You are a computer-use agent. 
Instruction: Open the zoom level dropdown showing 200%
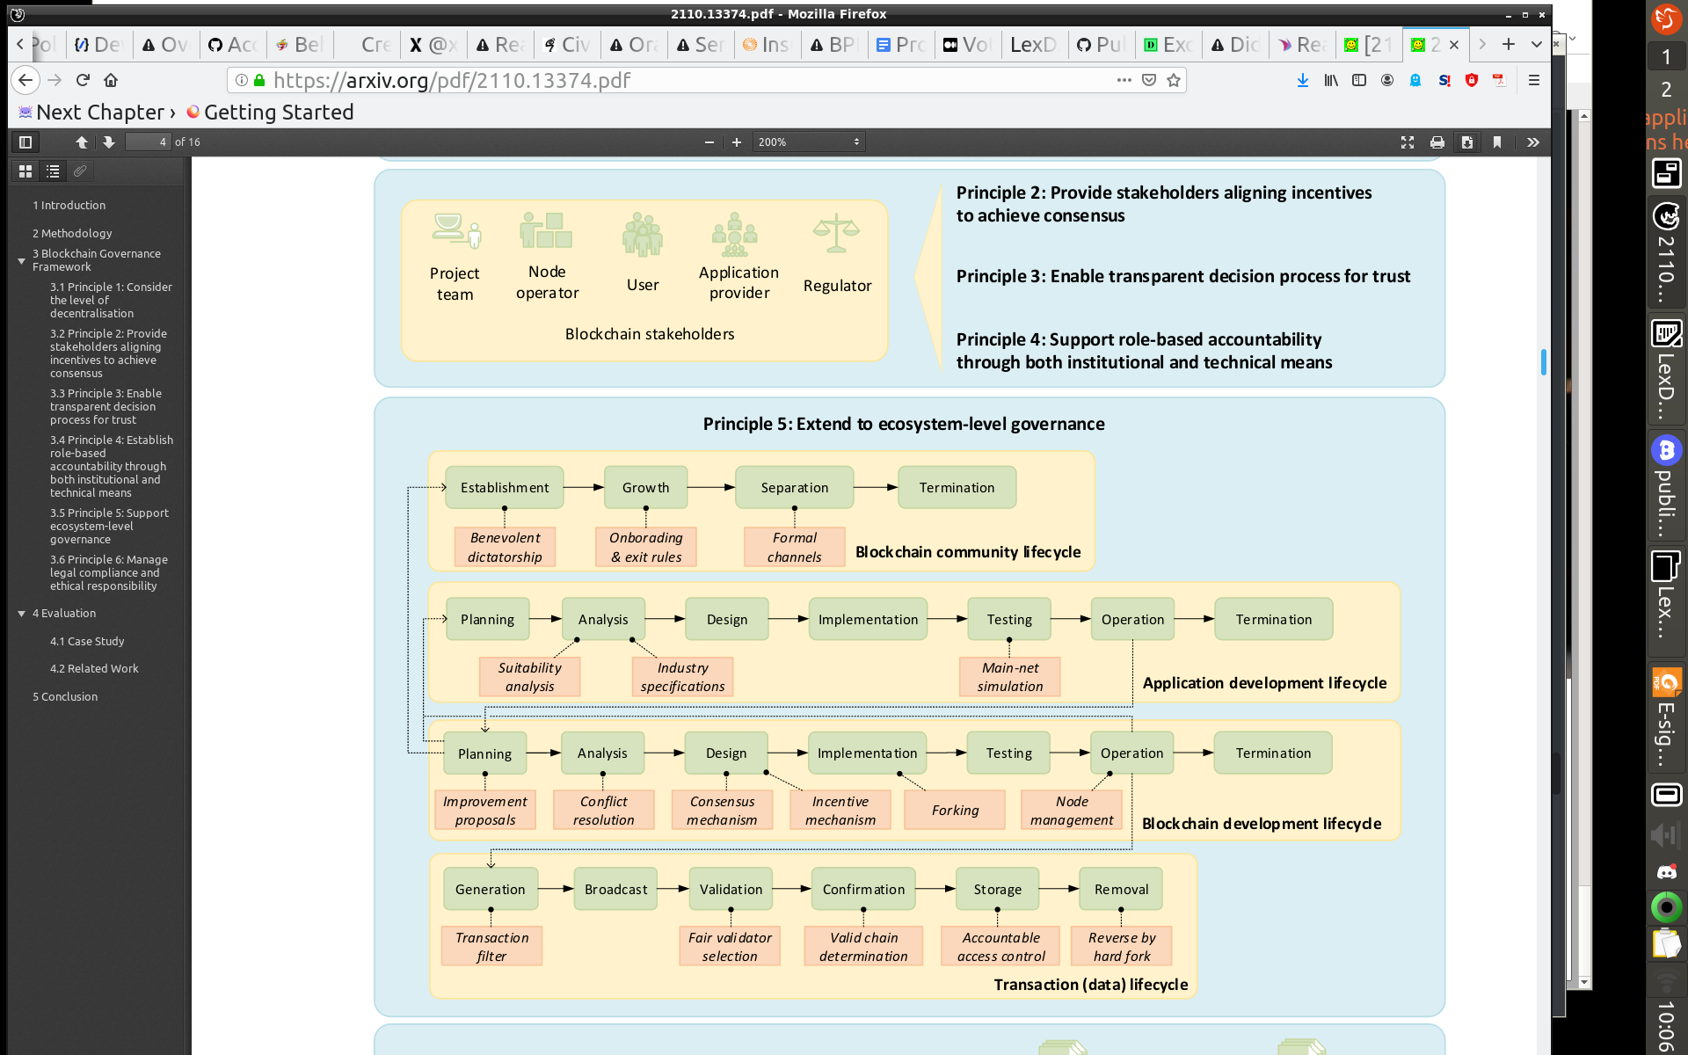click(x=807, y=142)
